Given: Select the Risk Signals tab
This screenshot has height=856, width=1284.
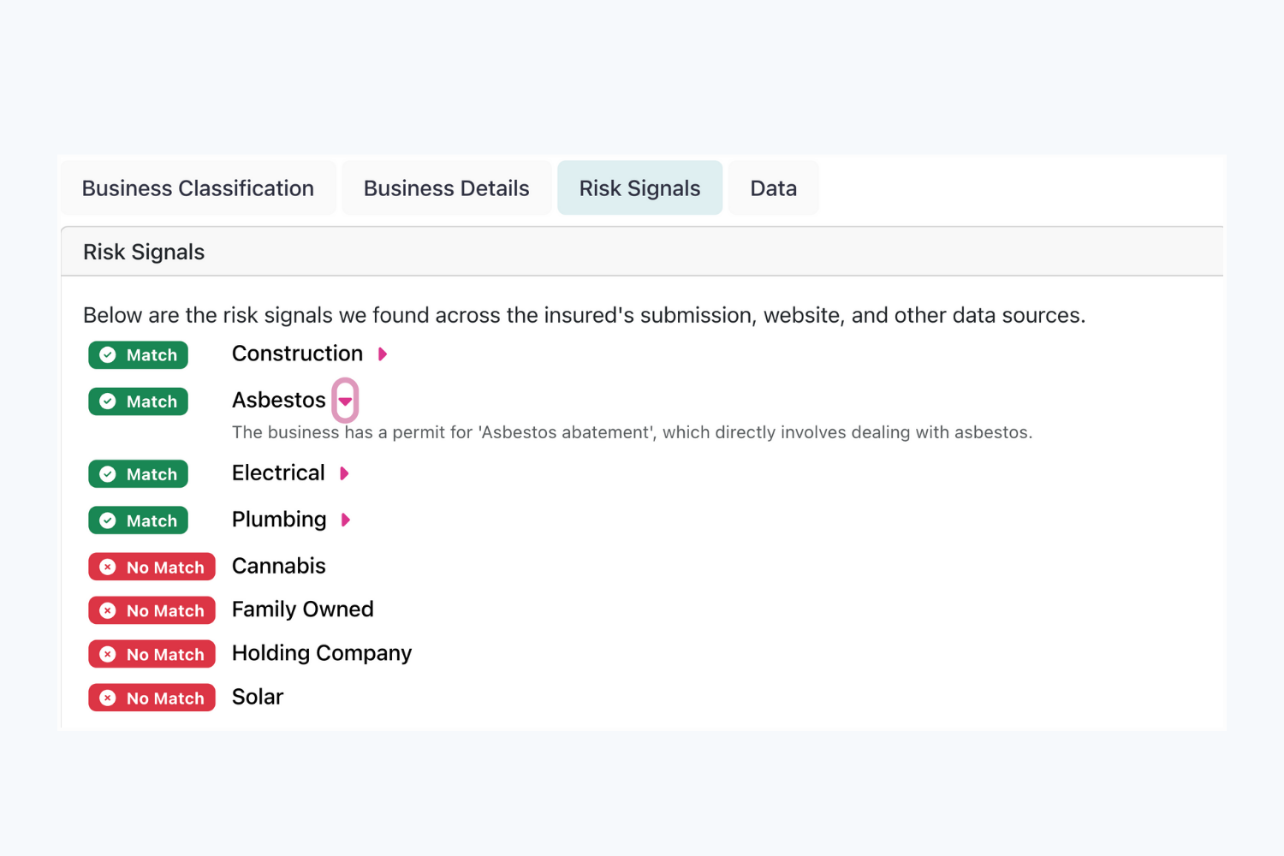Looking at the screenshot, I should (640, 188).
